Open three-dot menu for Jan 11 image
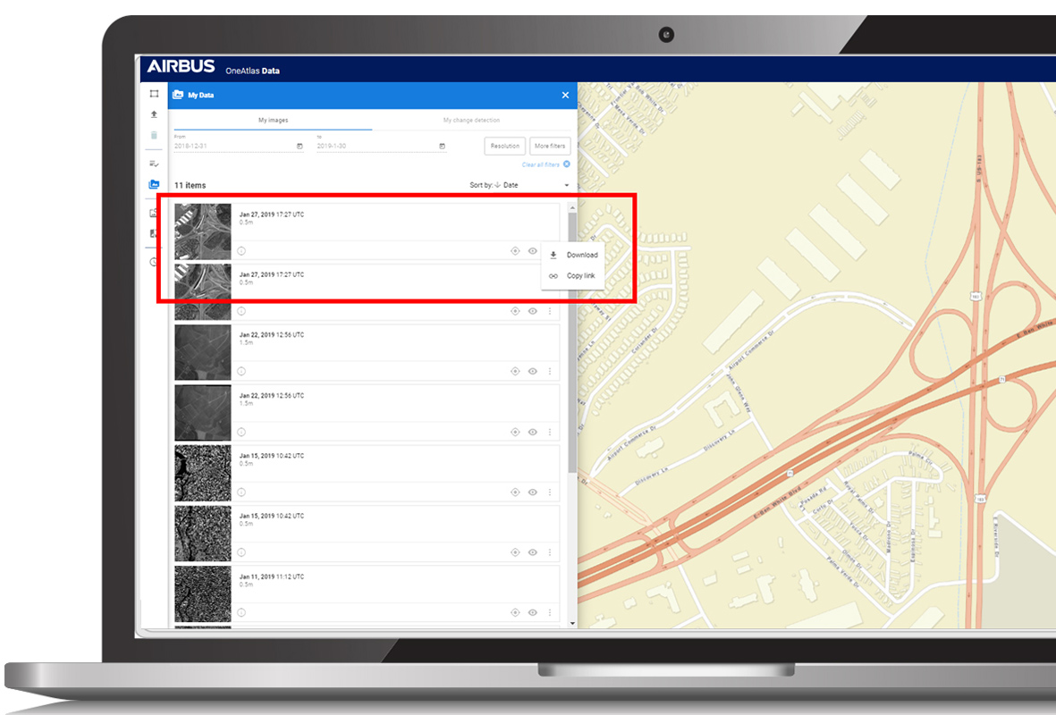 pos(550,612)
